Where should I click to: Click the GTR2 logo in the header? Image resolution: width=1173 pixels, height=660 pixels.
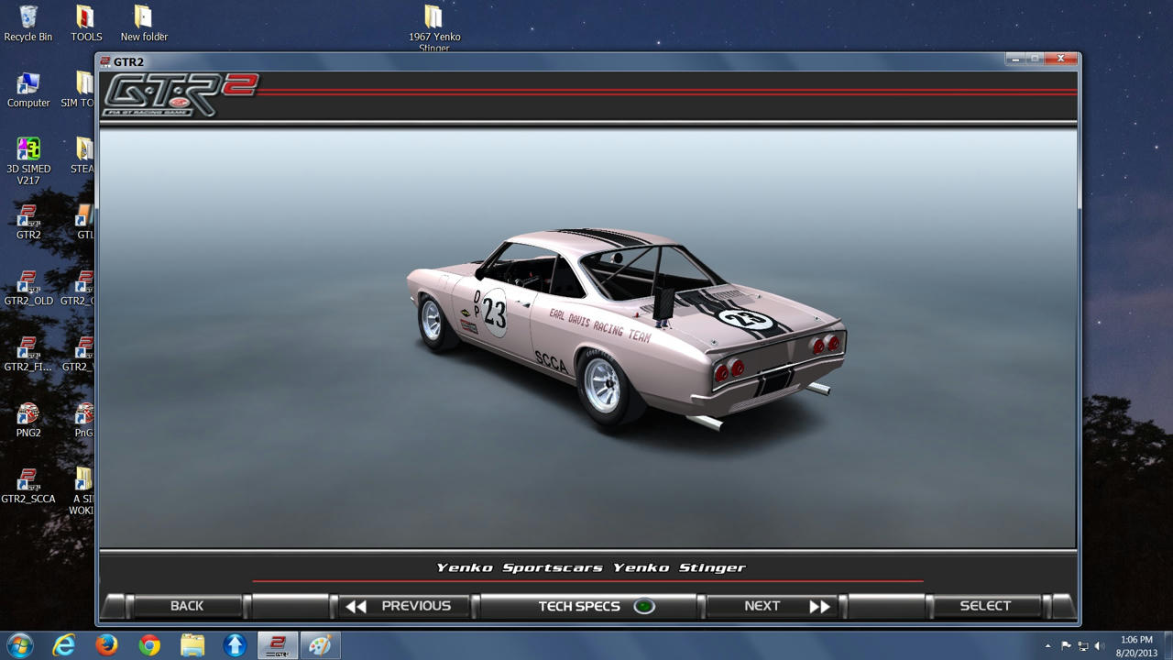[181, 95]
